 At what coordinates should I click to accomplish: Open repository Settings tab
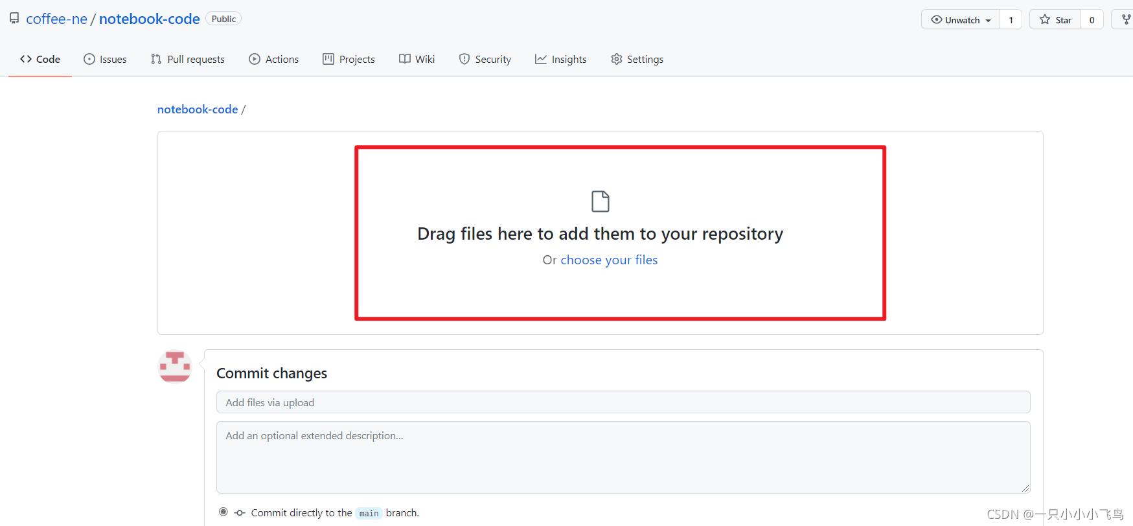pyautogui.click(x=637, y=59)
